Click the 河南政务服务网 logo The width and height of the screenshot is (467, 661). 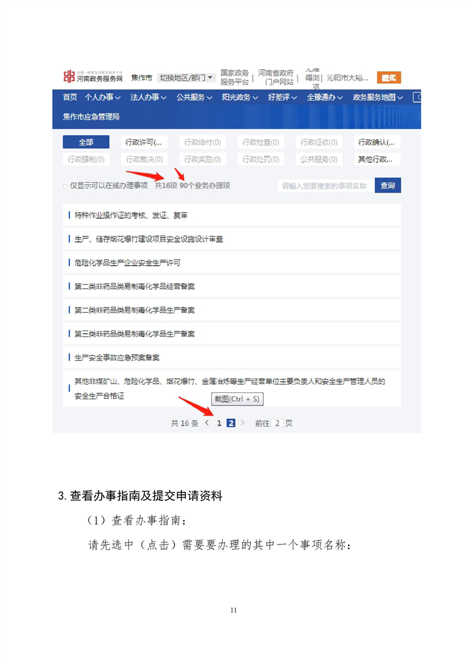[93, 77]
